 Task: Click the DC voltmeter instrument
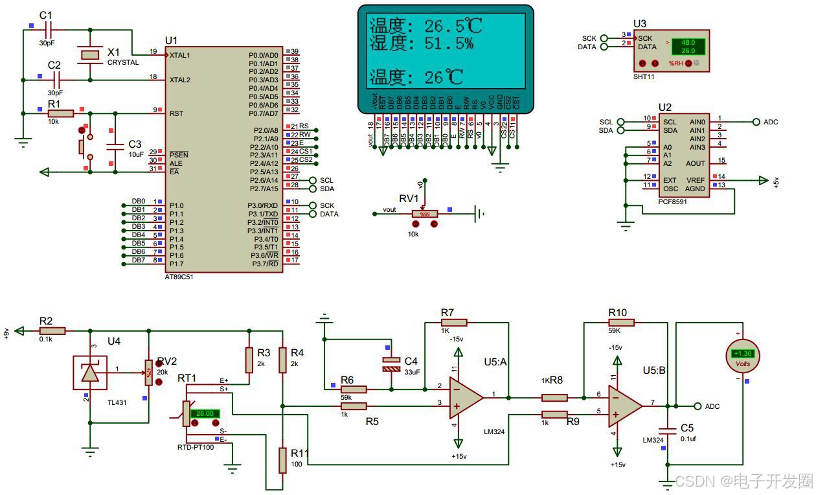tap(742, 355)
